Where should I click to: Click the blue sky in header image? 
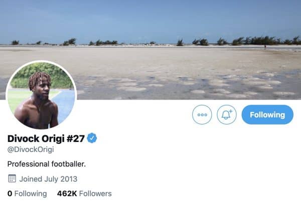tap(150, 19)
